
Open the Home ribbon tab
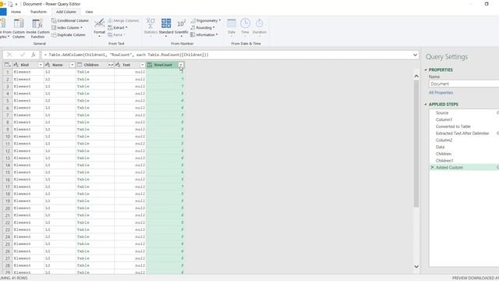pos(16,12)
